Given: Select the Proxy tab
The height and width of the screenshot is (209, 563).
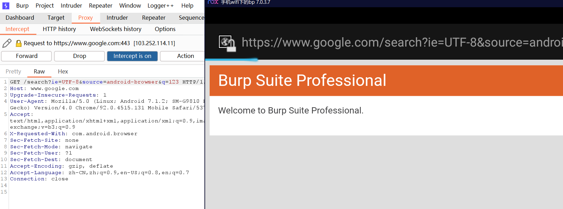Looking at the screenshot, I should pos(86,18).
